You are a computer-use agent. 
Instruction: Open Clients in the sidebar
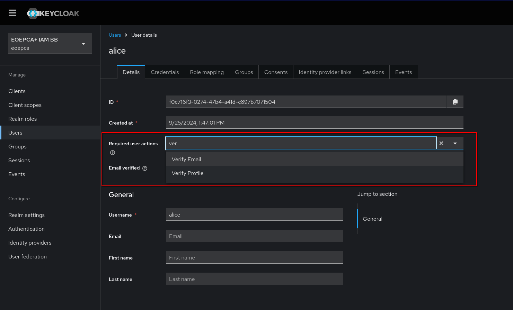coord(50,91)
